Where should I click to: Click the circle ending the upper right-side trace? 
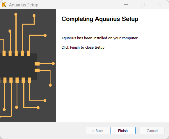pos(54,64)
